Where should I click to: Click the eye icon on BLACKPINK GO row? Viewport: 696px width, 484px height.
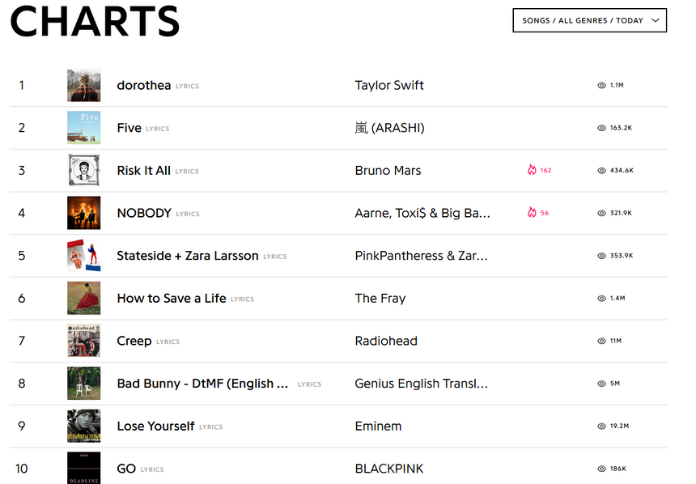coord(601,469)
